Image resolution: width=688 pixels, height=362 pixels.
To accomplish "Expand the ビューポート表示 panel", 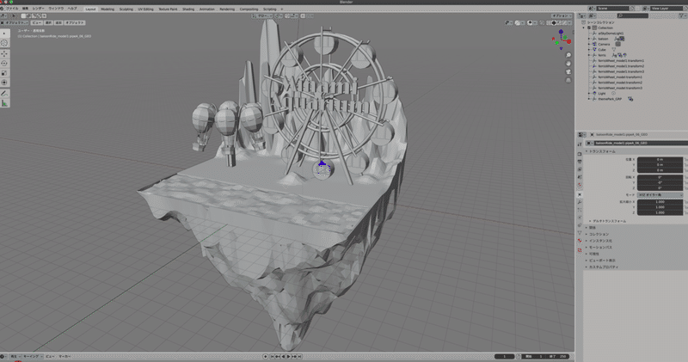I will coord(601,261).
